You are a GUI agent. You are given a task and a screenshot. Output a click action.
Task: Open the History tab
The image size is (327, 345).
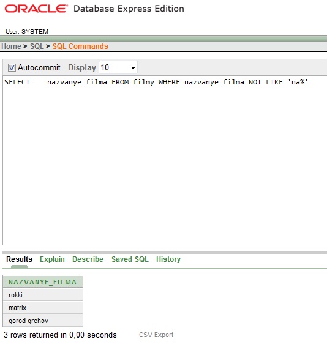168,259
